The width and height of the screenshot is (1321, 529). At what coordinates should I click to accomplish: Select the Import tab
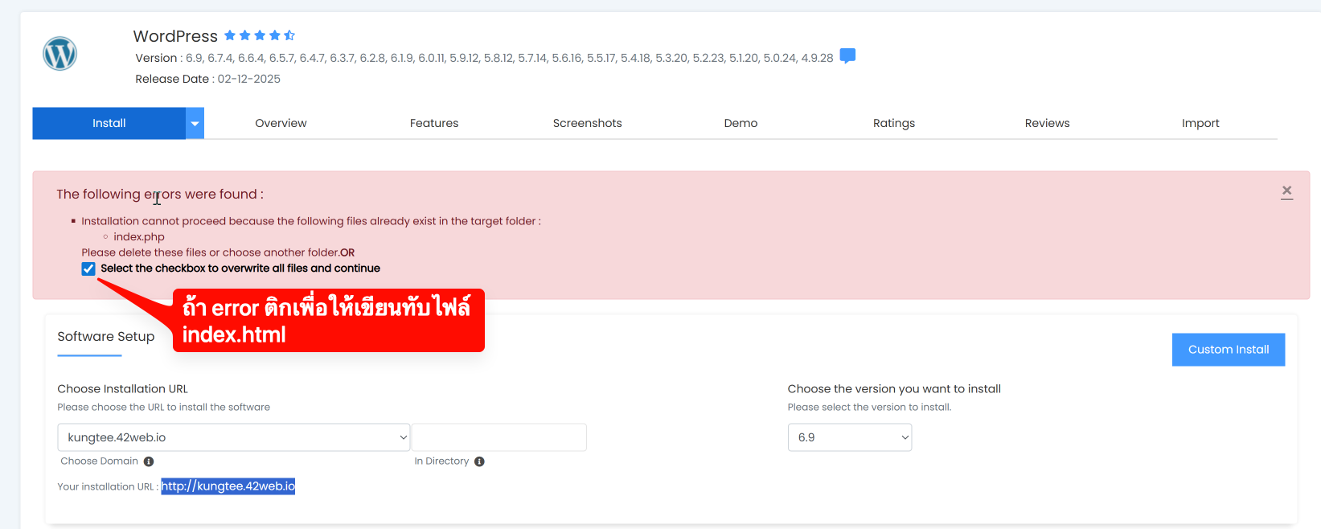point(1200,123)
